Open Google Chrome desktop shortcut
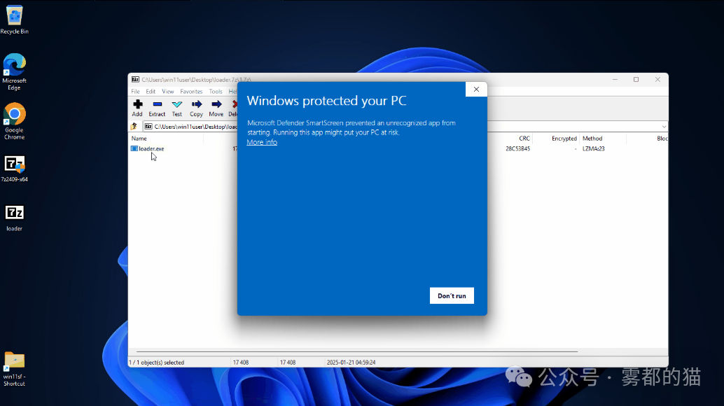The height and width of the screenshot is (406, 724). click(14, 121)
